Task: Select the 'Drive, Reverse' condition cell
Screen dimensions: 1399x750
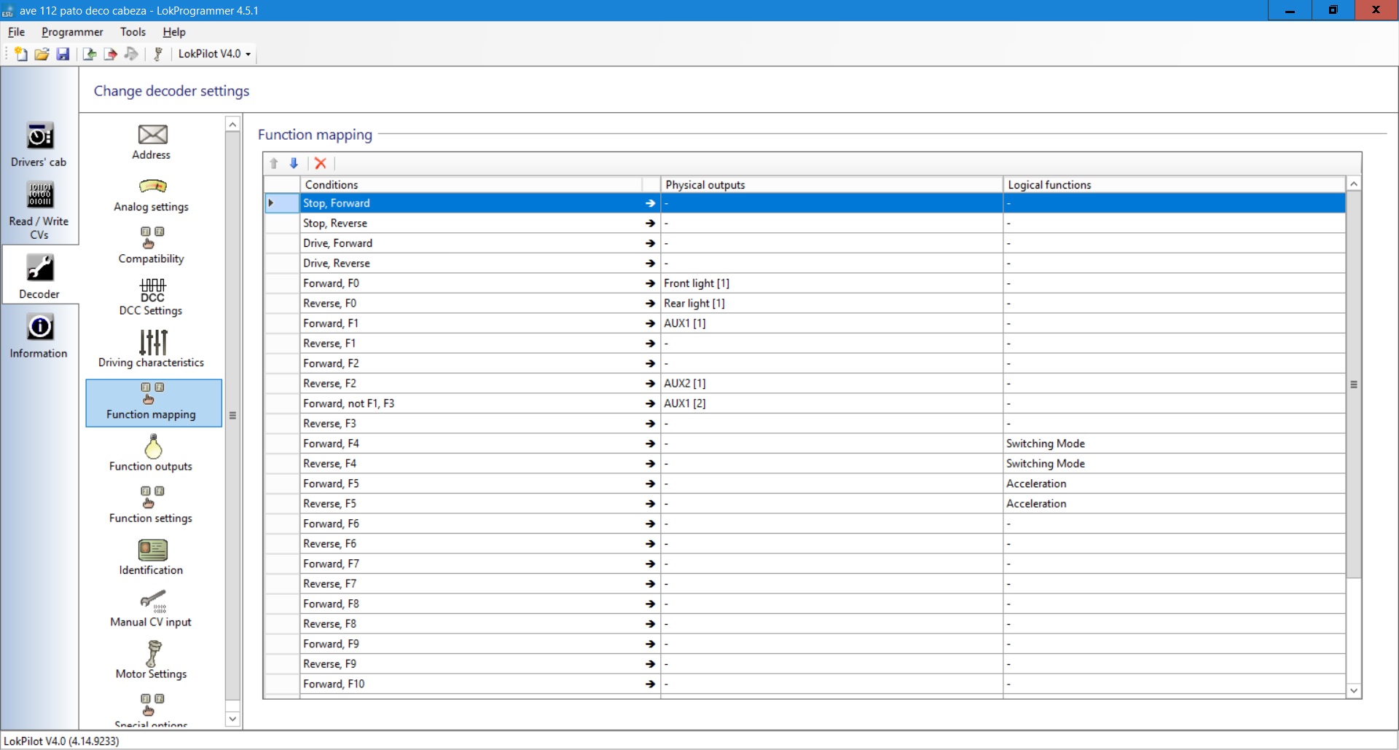Action: 471,264
